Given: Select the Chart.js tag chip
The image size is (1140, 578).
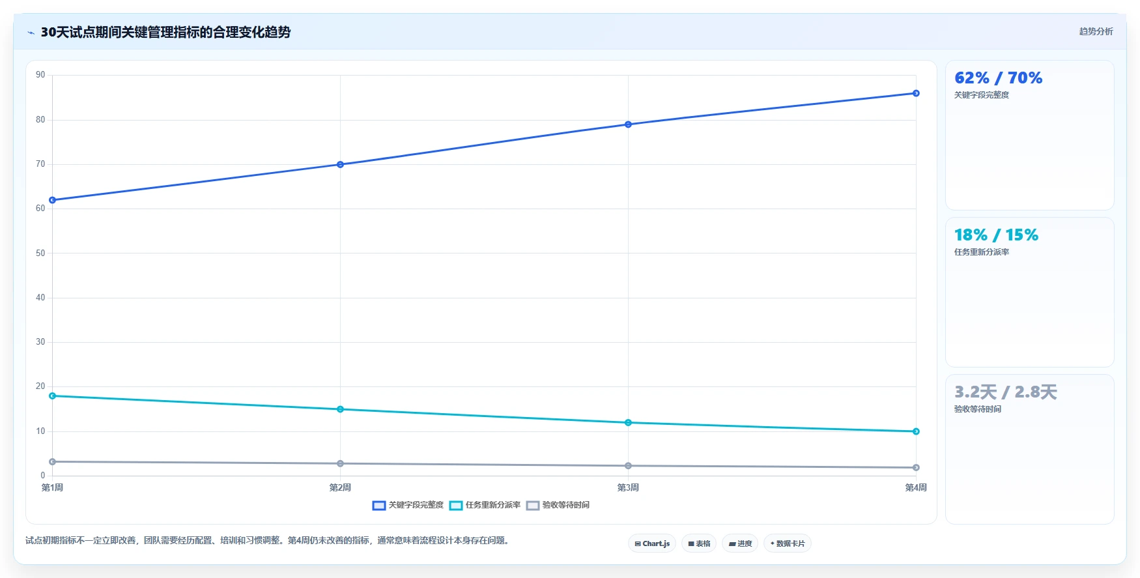Looking at the screenshot, I should (652, 543).
